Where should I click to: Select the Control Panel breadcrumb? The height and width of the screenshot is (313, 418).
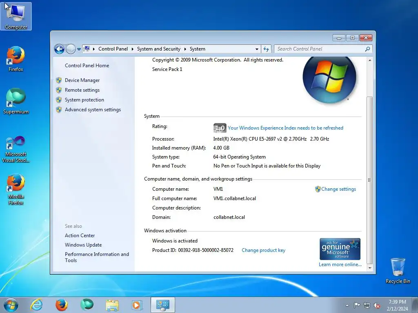point(113,49)
